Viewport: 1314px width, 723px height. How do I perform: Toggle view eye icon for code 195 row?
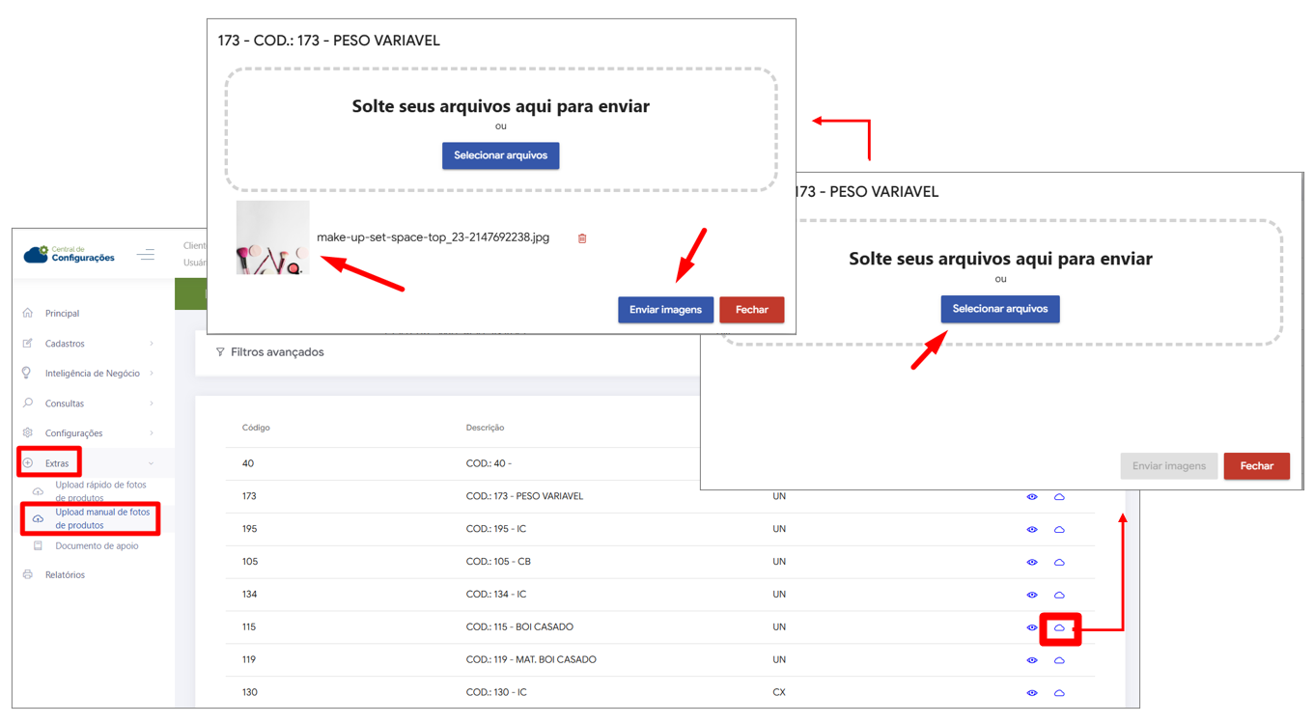(x=1032, y=530)
